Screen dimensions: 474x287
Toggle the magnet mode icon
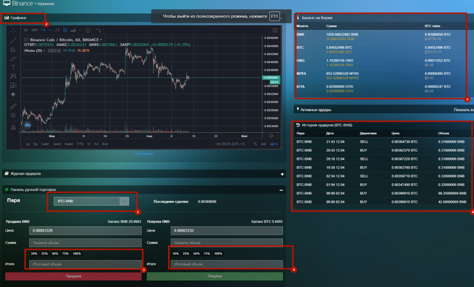coord(13,127)
